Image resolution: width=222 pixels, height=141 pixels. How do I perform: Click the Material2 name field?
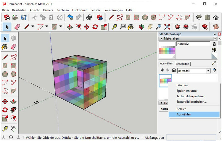[193, 44]
